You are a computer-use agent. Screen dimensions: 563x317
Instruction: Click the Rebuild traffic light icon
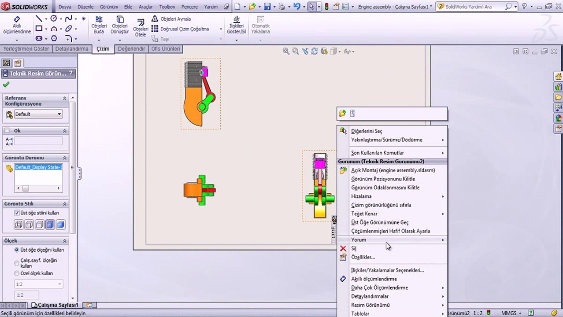[326, 7]
